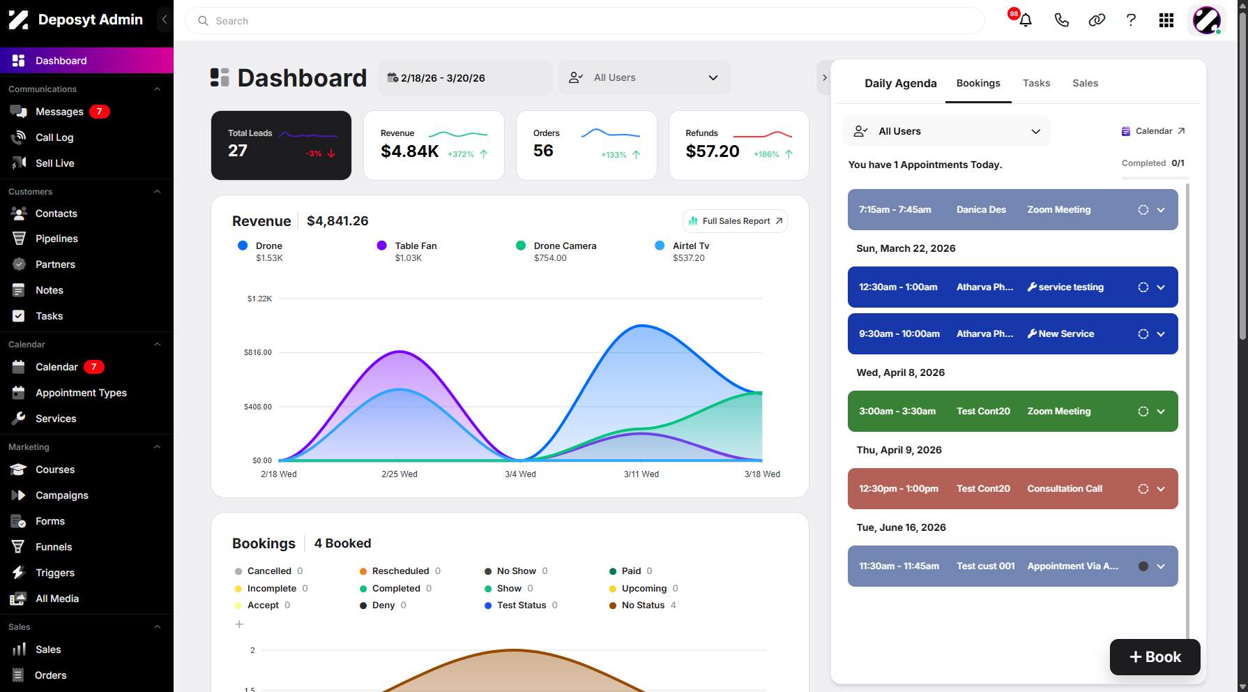Open the Full Sales Report link
Screen dimensions: 1248x692
736,221
